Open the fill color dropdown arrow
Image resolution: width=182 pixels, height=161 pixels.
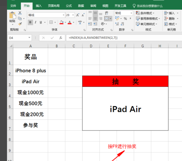[65, 22]
